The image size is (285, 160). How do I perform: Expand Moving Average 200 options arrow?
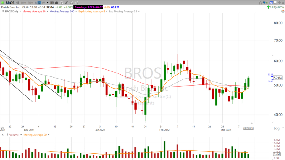(x=76, y=12)
